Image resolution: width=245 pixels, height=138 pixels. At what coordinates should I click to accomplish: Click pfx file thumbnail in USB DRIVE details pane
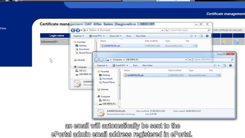(101, 113)
